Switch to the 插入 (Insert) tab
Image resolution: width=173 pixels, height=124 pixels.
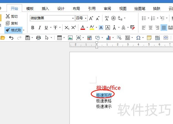tap(46, 8)
